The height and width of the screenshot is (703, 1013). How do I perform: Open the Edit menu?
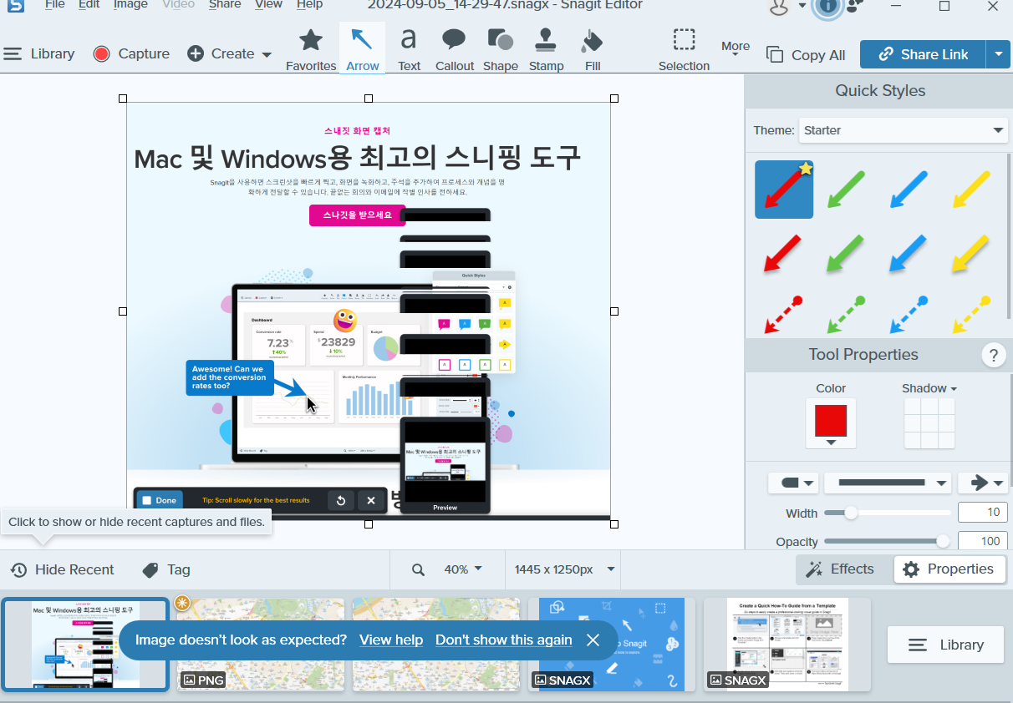point(89,5)
